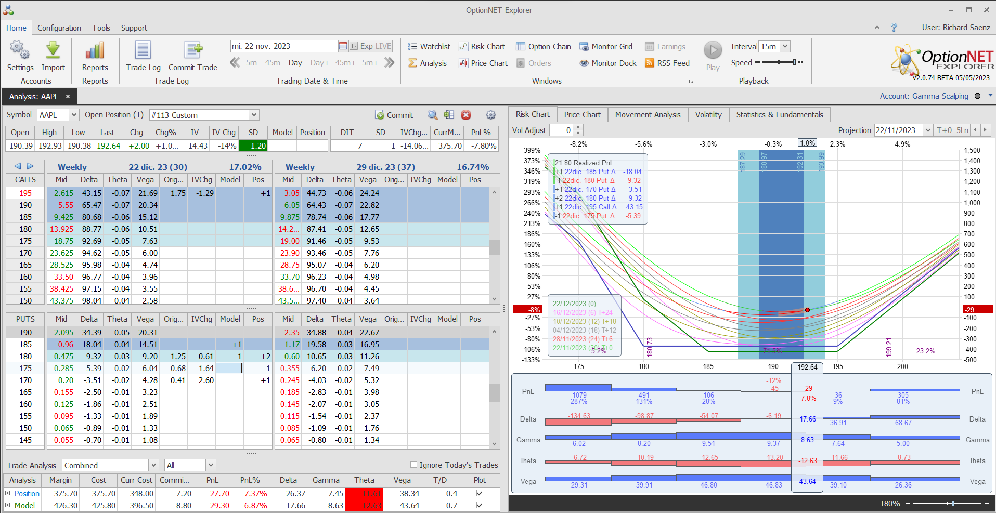Image resolution: width=996 pixels, height=513 pixels.
Task: Click the 45m- time step button
Action: click(x=274, y=63)
